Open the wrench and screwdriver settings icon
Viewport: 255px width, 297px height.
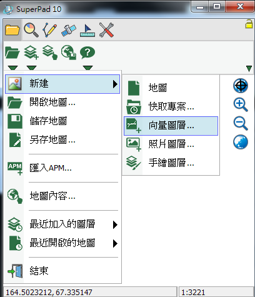106,30
